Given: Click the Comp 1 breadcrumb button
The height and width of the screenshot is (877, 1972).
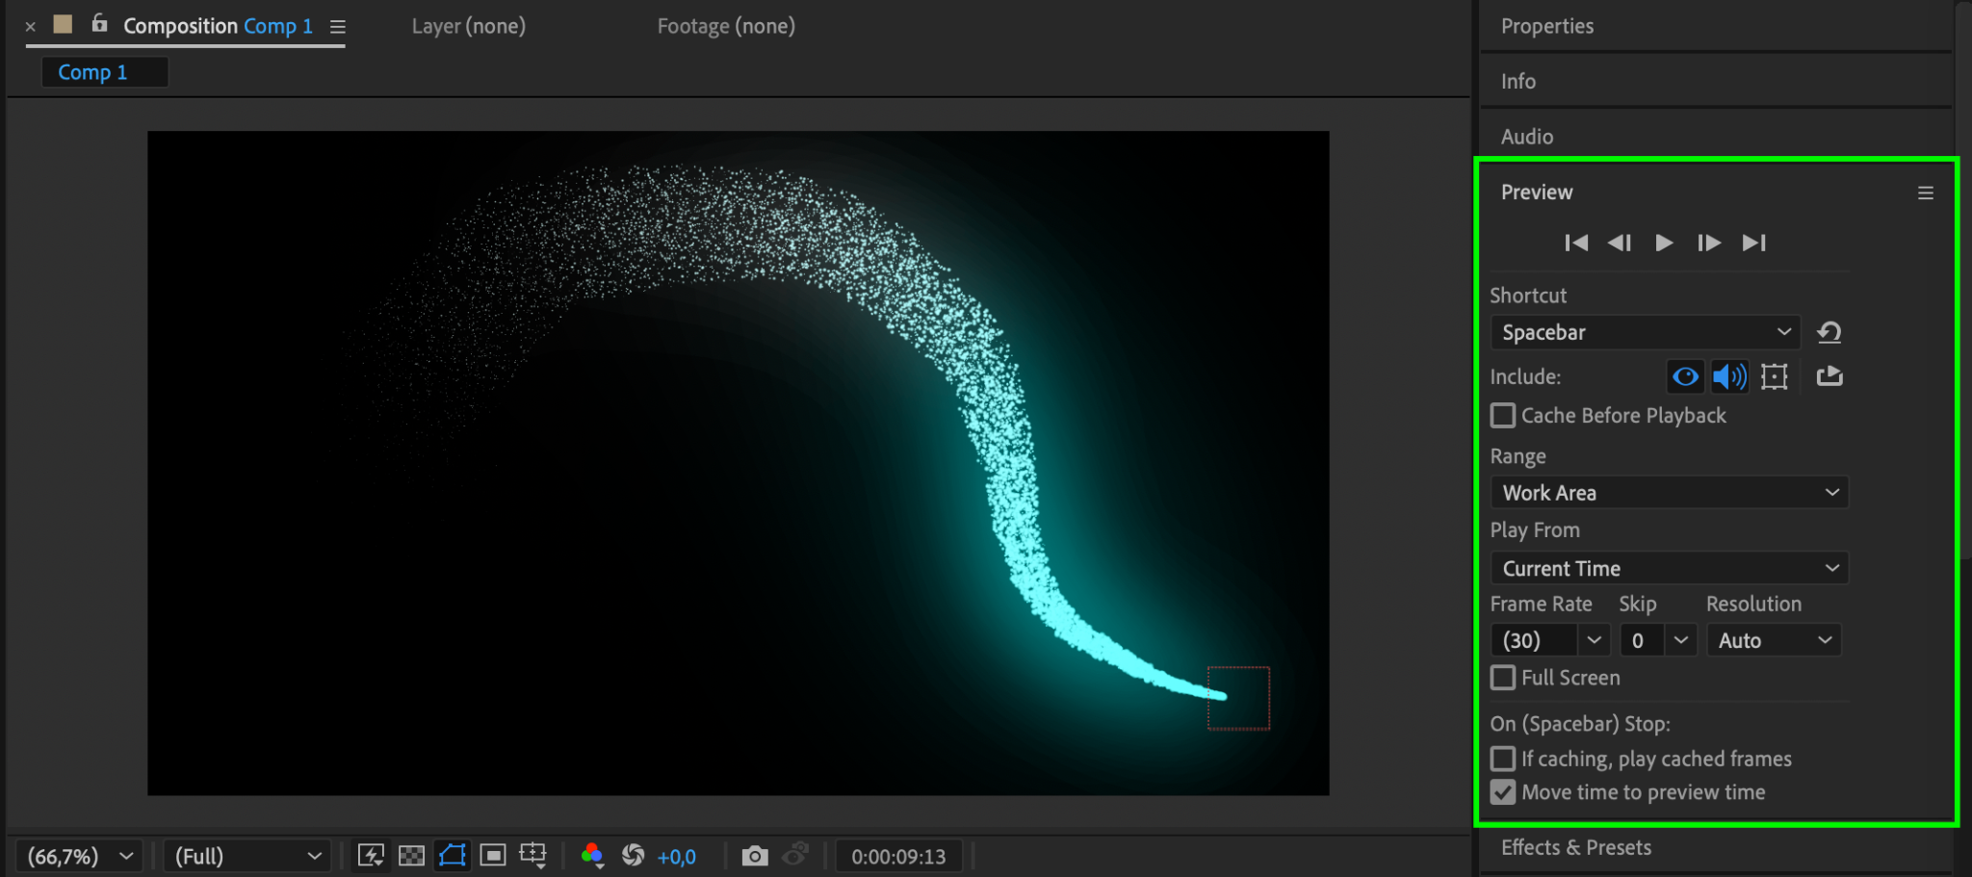Looking at the screenshot, I should point(105,72).
